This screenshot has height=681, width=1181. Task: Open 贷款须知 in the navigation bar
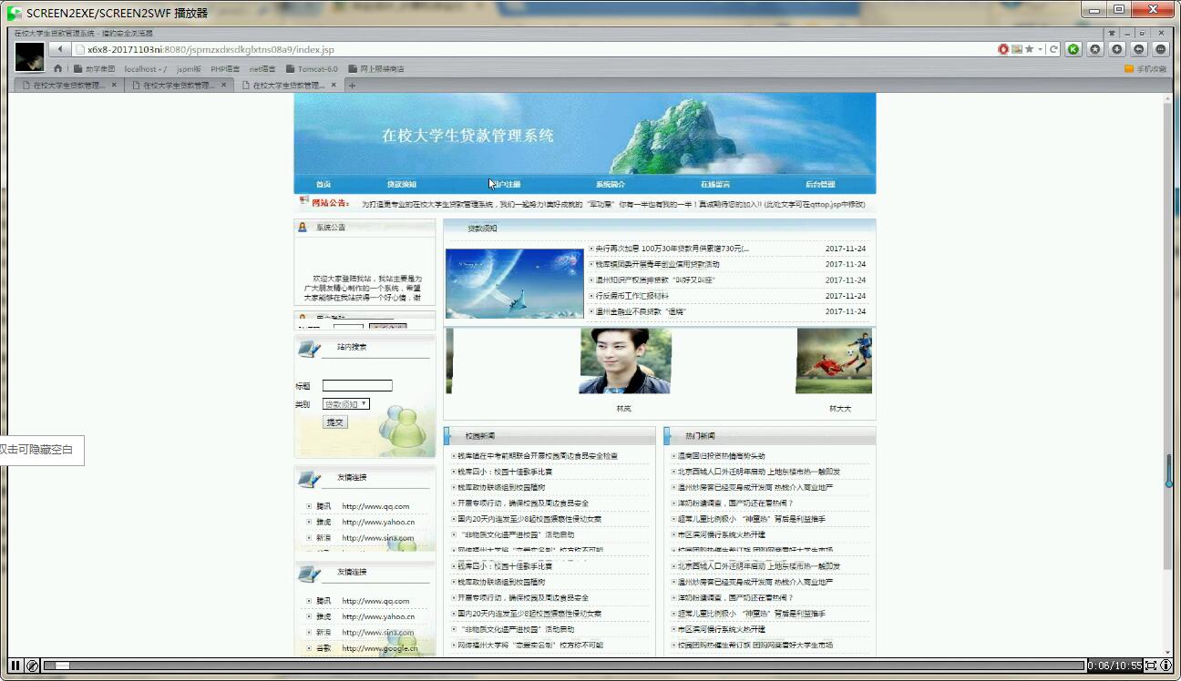pyautogui.click(x=402, y=184)
